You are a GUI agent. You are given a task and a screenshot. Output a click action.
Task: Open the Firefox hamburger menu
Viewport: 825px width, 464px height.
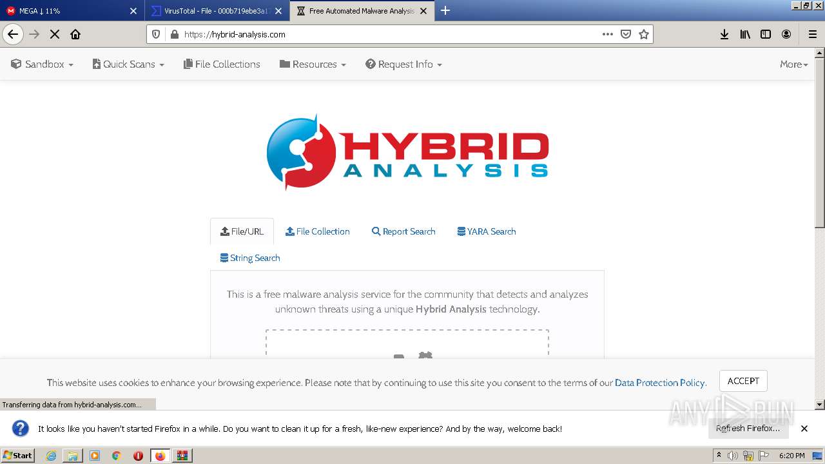(x=813, y=34)
